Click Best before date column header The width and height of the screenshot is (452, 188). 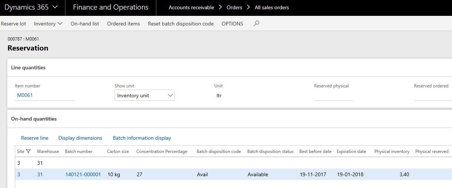point(315,152)
